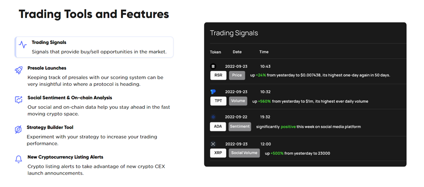Viewport: 424px width, 187px height.
Task: Click the ADA token logo icon
Action: coord(213,117)
